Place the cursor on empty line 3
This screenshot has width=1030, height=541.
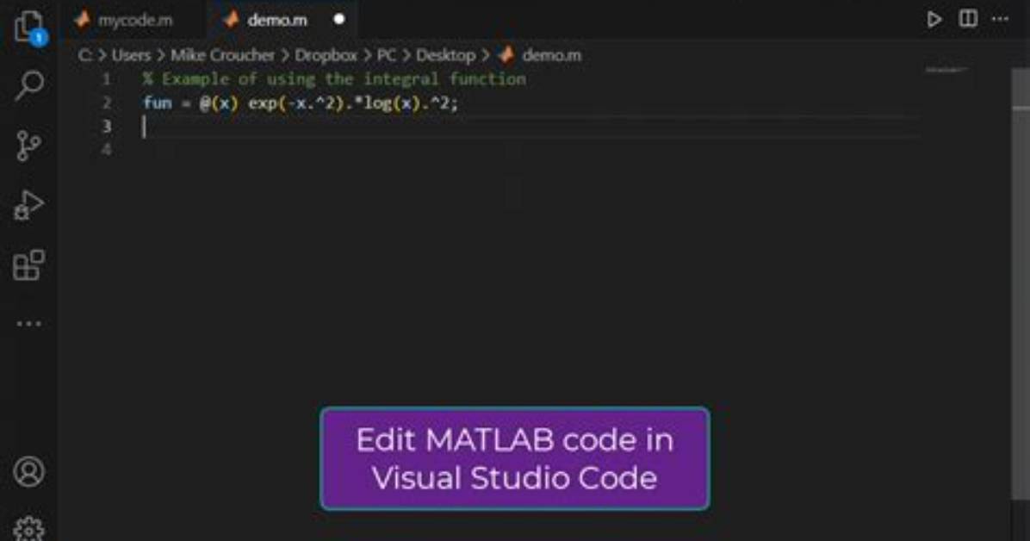pos(531,127)
